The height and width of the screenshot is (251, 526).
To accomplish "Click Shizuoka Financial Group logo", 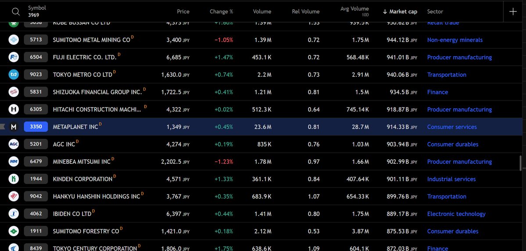I will [x=14, y=92].
